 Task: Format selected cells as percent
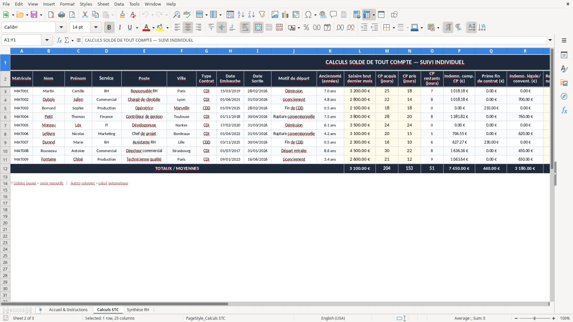coord(306,28)
